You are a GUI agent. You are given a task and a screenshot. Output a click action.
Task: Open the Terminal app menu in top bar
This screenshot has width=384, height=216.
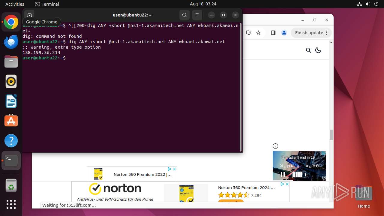coord(47,4)
